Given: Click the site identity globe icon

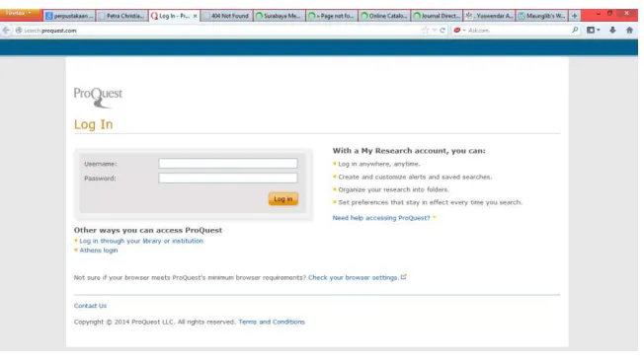Looking at the screenshot, I should 19,31.
